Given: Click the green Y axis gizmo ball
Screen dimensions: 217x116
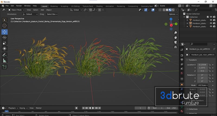Looking at the screenshot, I should (x=176, y=24).
